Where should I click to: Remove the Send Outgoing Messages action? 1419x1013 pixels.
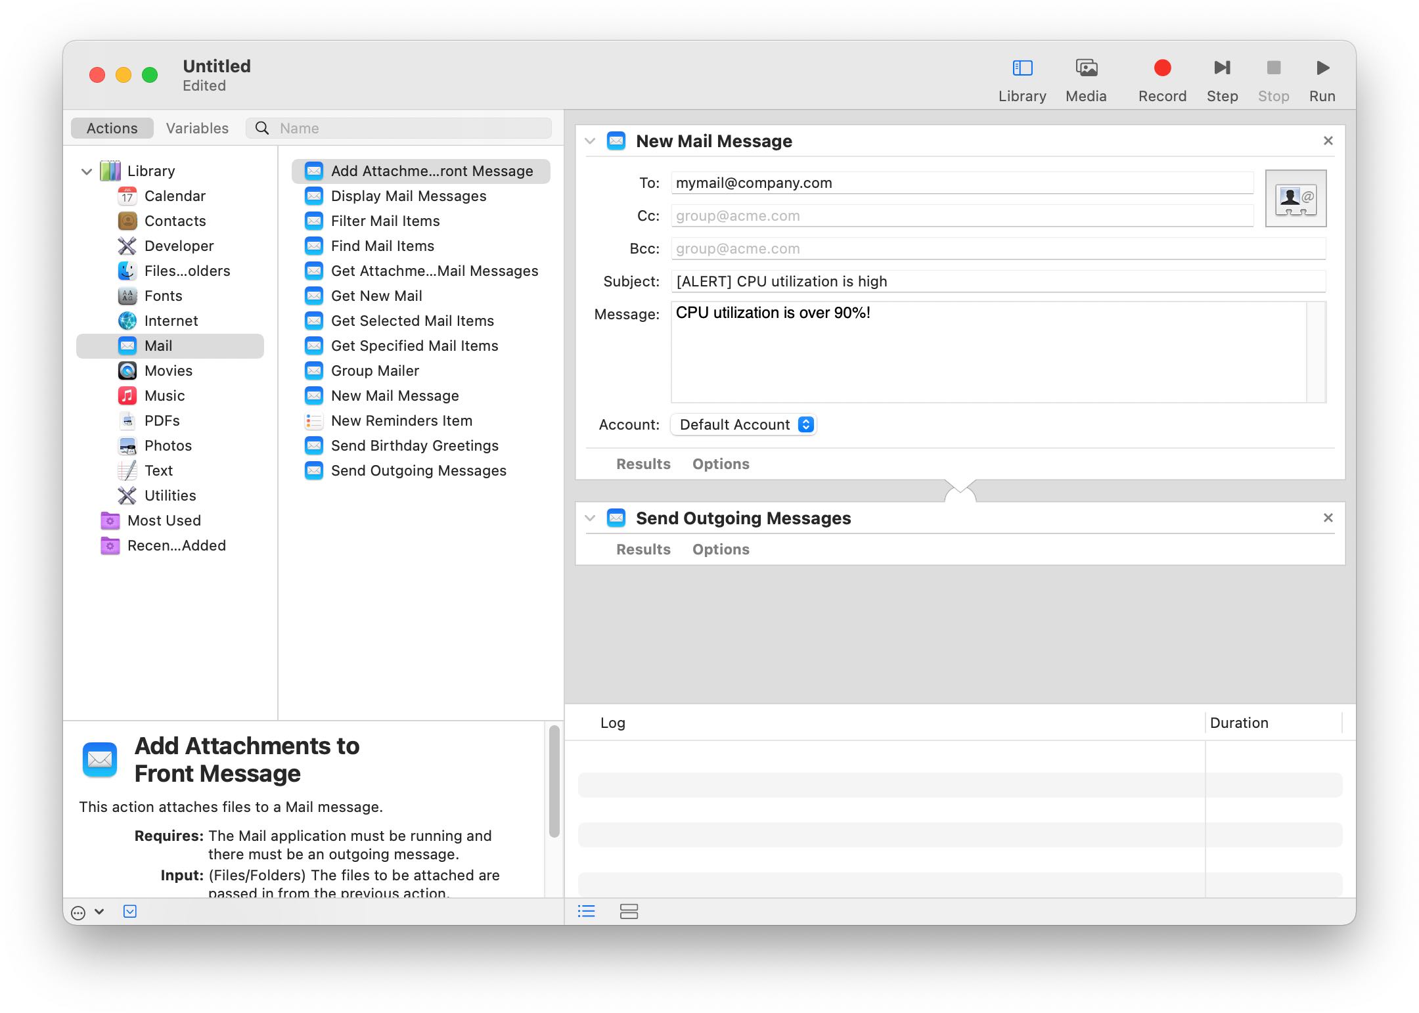tap(1328, 518)
